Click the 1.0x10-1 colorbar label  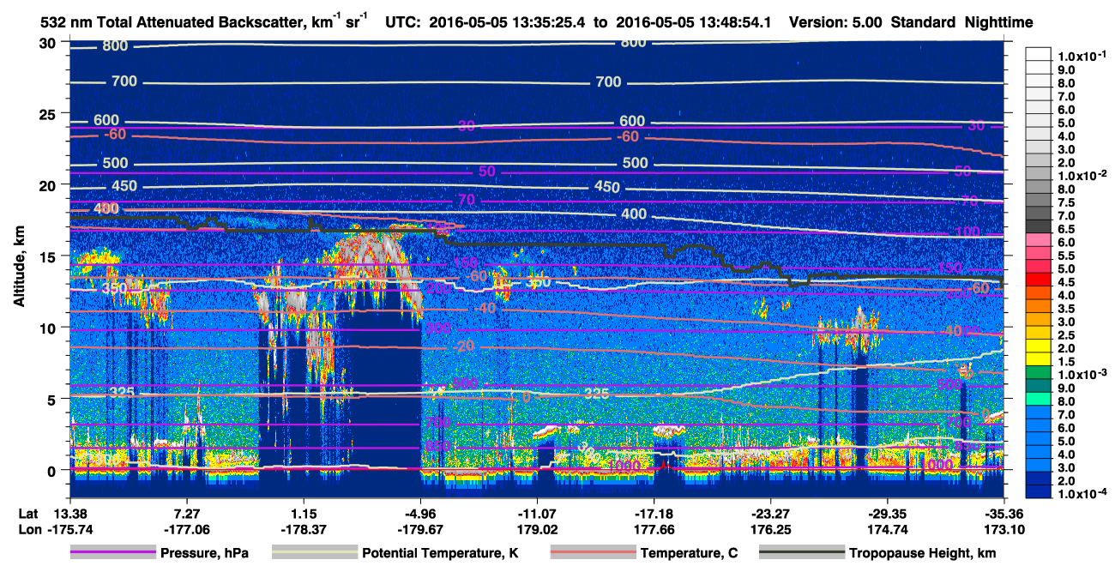click(x=1084, y=56)
